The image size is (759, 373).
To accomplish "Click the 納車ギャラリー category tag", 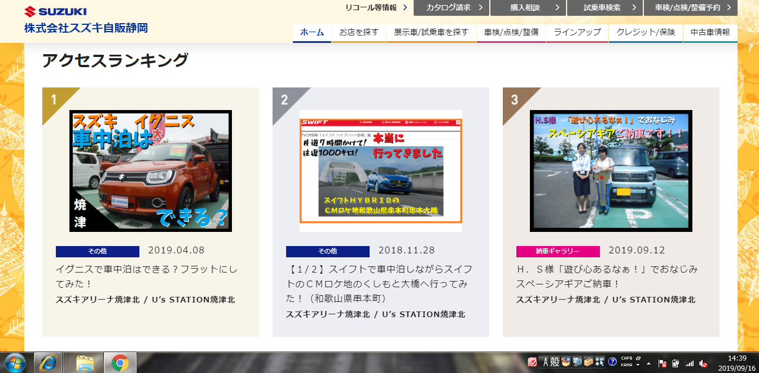I will tap(558, 252).
